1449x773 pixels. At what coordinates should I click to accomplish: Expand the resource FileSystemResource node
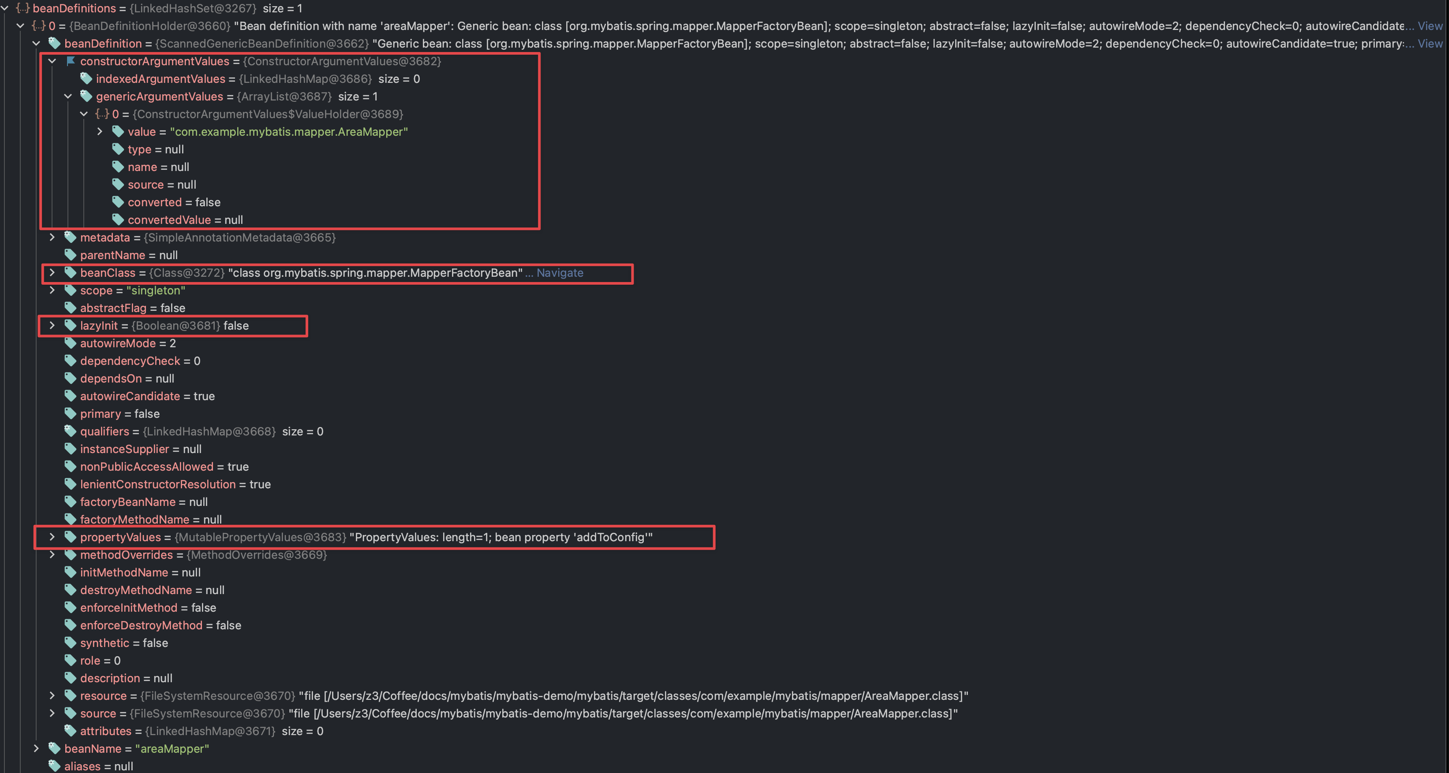pos(52,695)
